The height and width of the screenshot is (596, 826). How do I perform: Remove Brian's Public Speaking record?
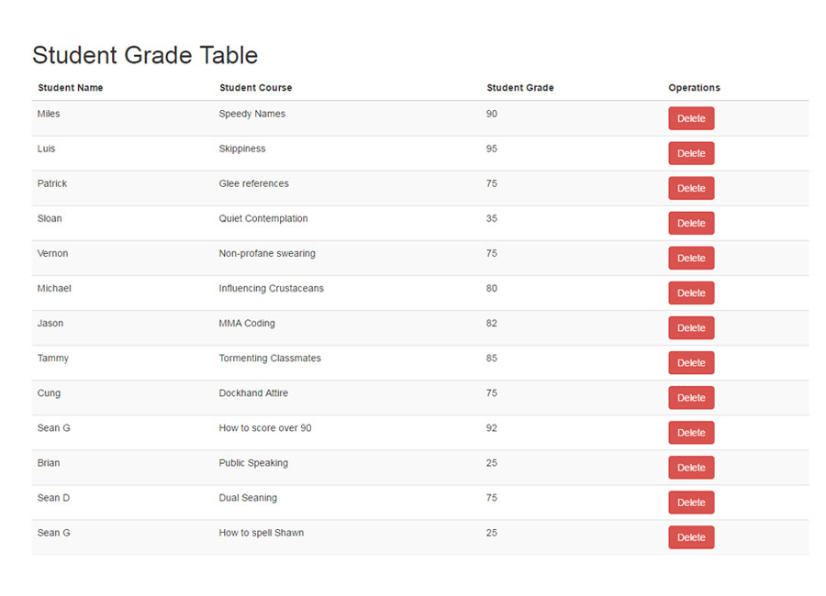[691, 468]
